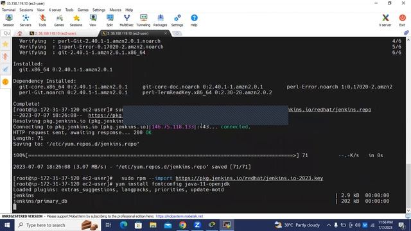Launch the MultiExec toolbar icon

127,20
